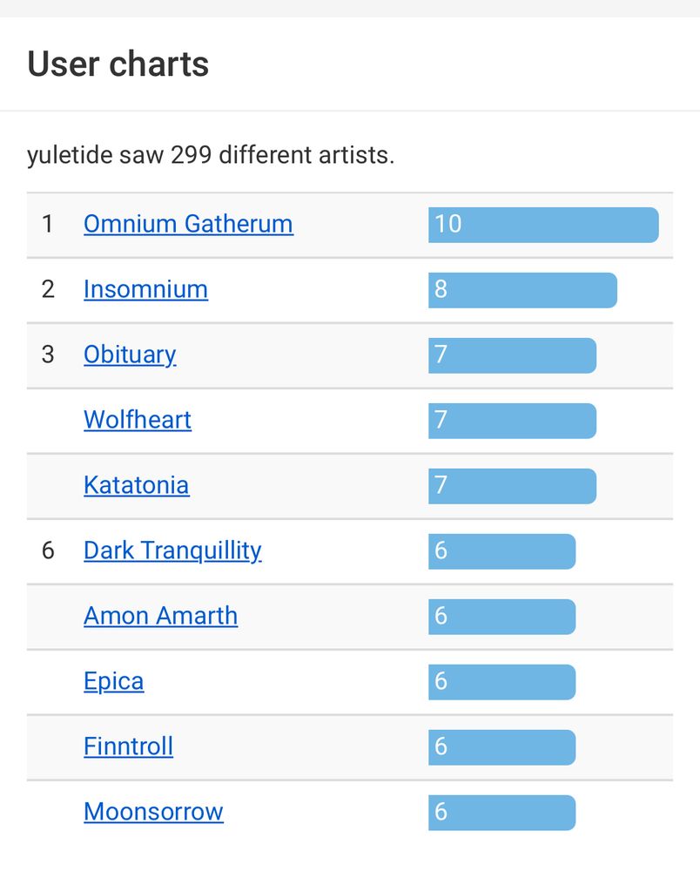The height and width of the screenshot is (871, 700).
Task: Open the Obituary artist link
Action: coord(130,355)
